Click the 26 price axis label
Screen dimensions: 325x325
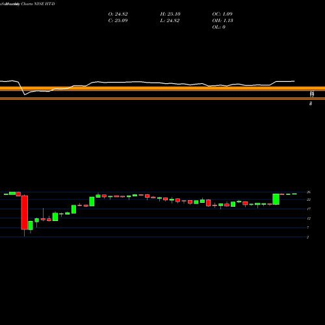(309, 192)
